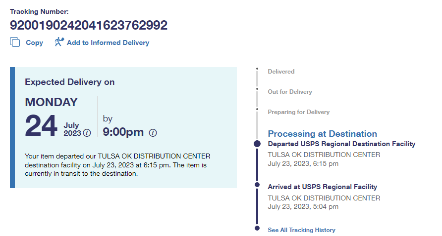Click Departed USPS Regional Destination Facility entry
The image size is (442, 236).
[x=341, y=144]
